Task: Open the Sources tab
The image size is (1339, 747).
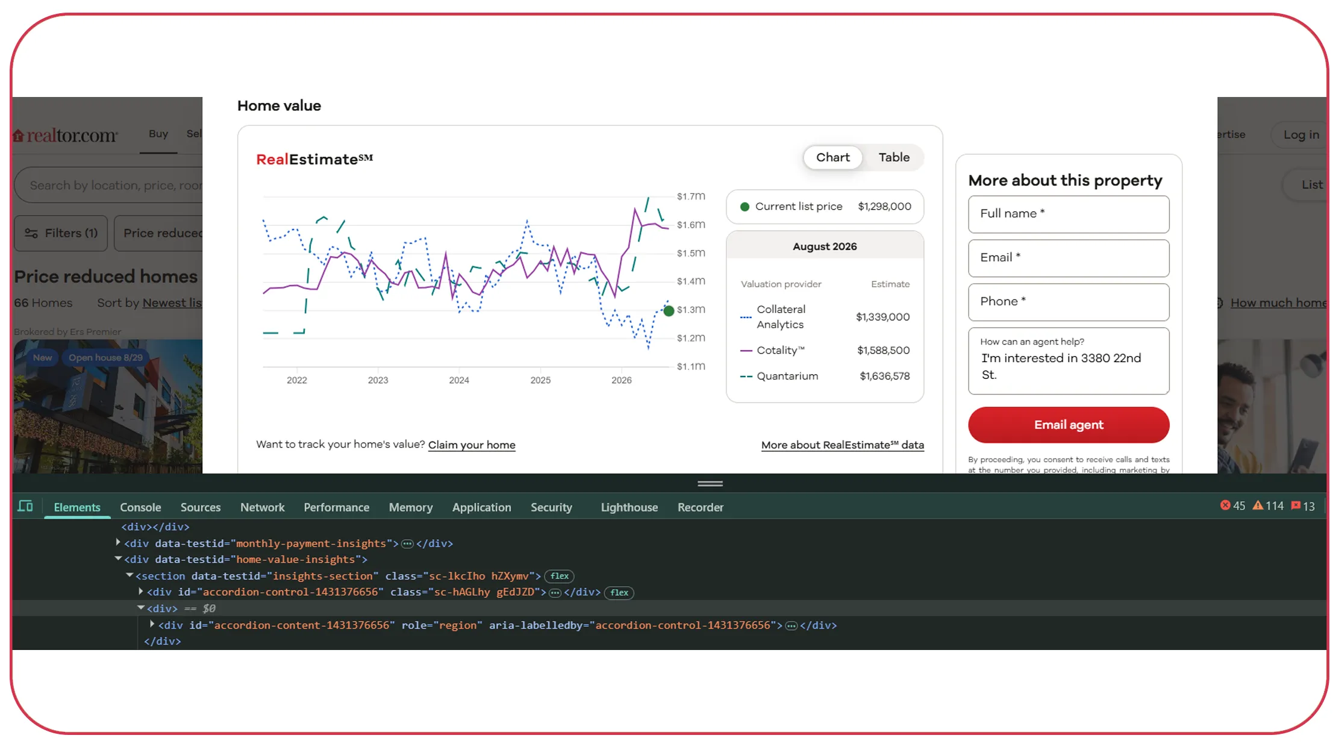Action: 201,507
